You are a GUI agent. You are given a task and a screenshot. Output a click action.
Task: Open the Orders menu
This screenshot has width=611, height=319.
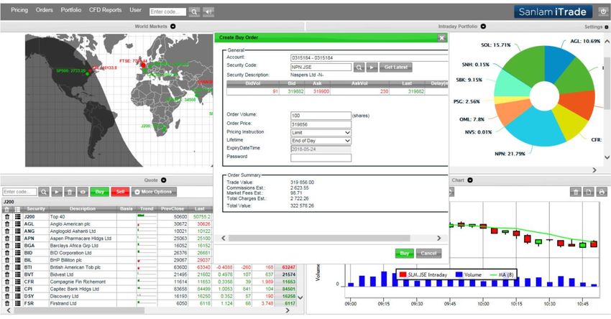pos(44,10)
